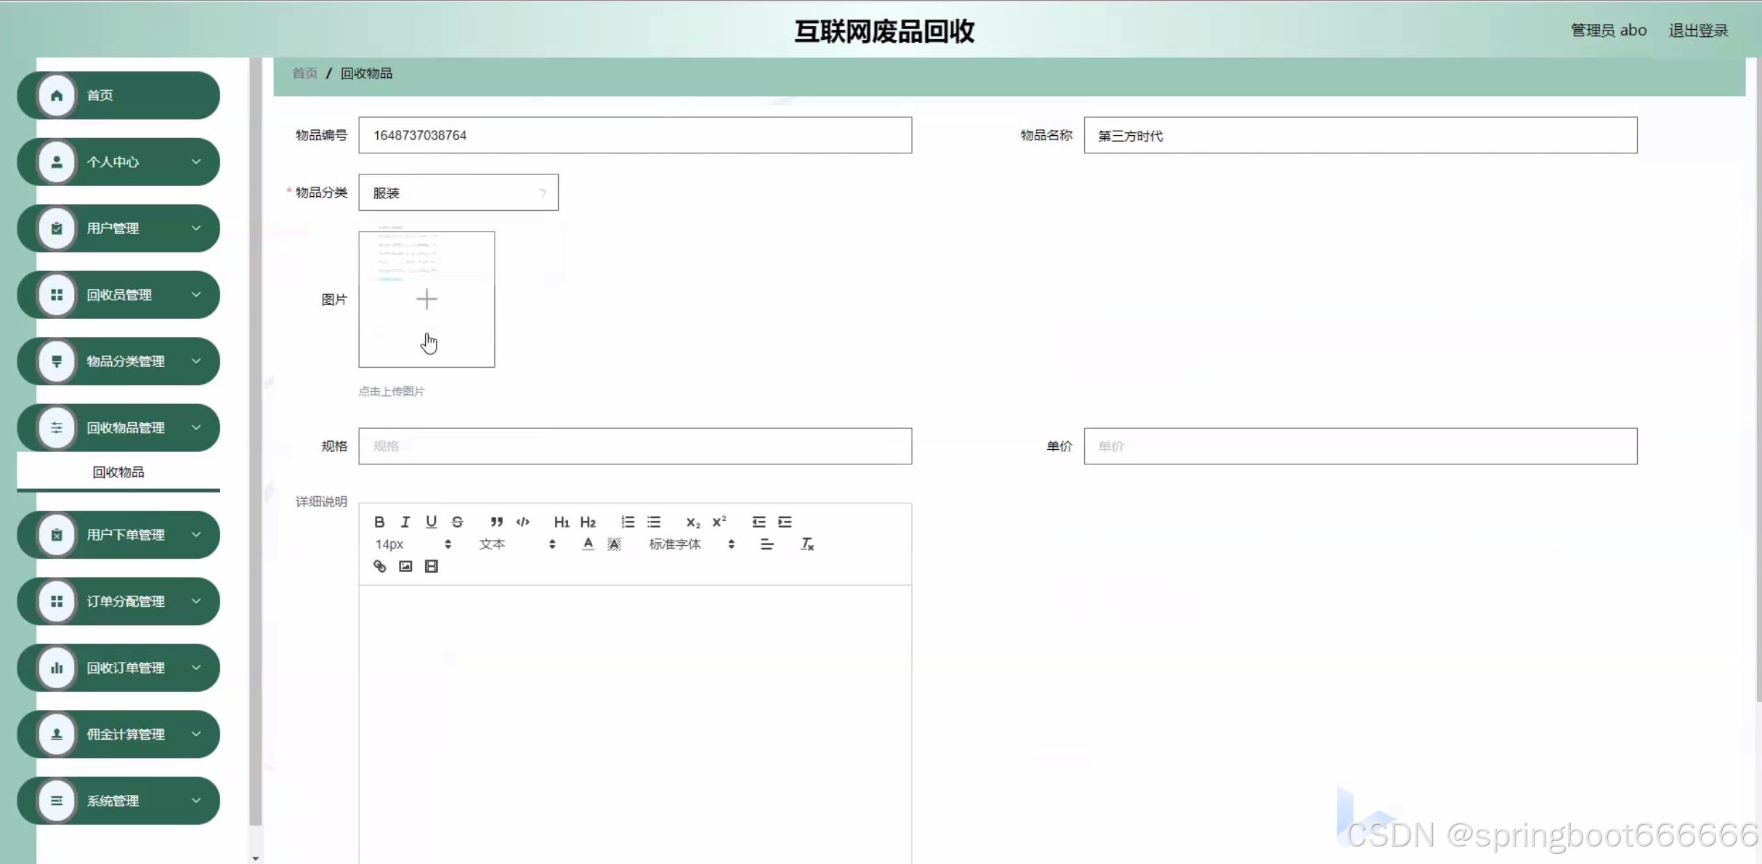Insert code block in editor
This screenshot has width=1762, height=864.
522,522
